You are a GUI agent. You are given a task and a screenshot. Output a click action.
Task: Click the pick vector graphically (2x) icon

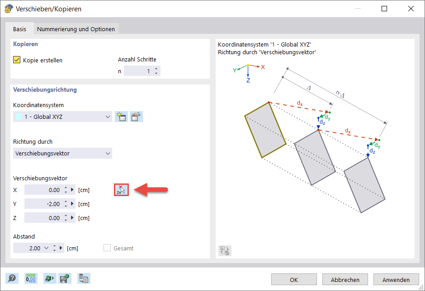[121, 190]
